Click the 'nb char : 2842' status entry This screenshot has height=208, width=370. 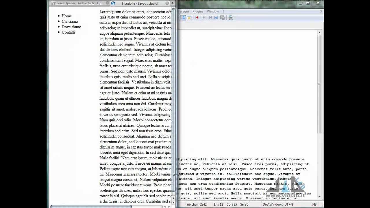[197, 205]
